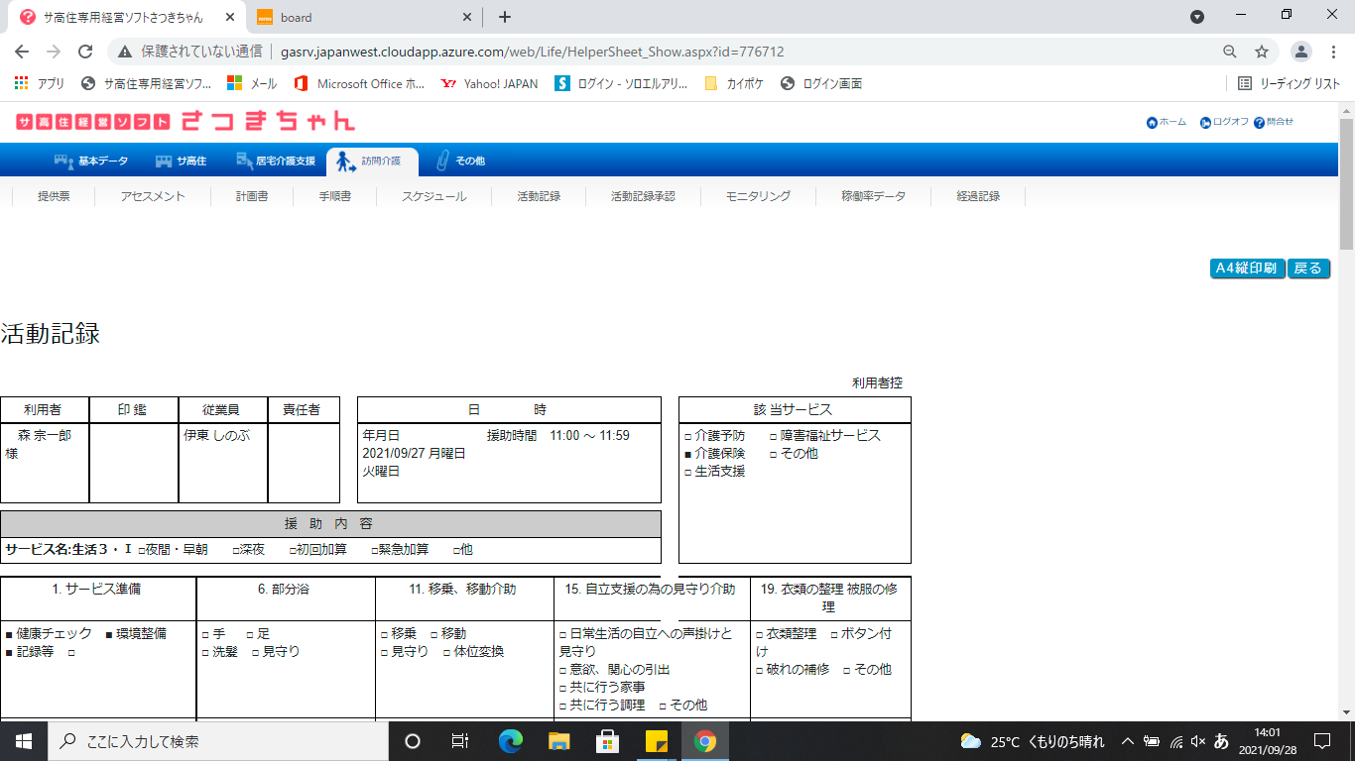Open File Explorer from the taskbar
The height and width of the screenshot is (761, 1355).
coord(559,741)
